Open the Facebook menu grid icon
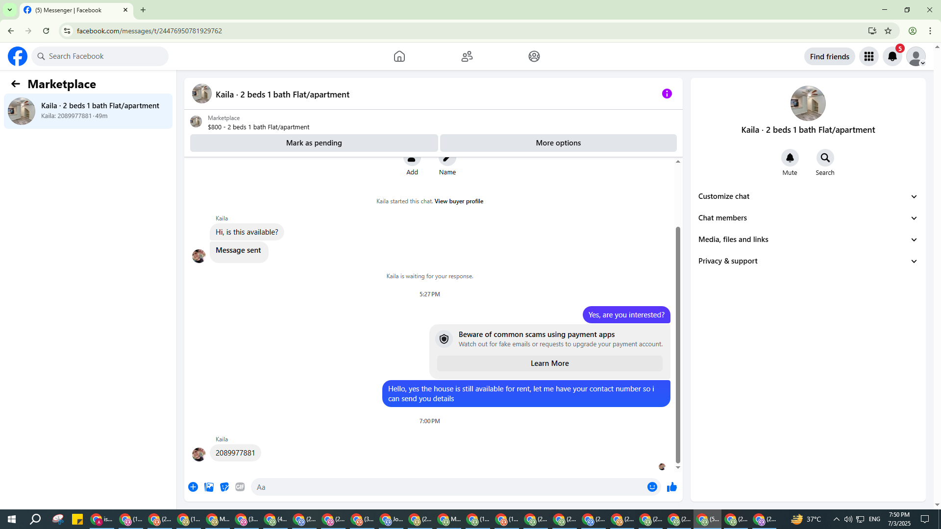This screenshot has width=941, height=529. [x=868, y=56]
